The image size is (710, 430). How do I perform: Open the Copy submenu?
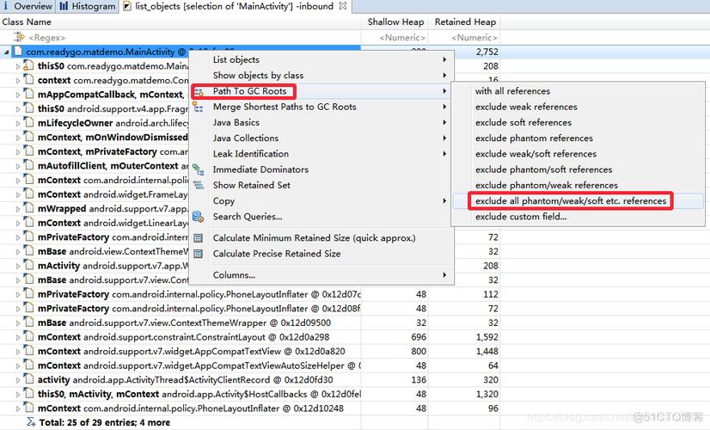(321, 200)
